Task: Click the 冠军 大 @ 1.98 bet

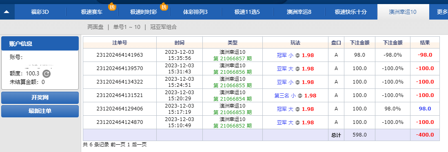Action: tap(295, 109)
